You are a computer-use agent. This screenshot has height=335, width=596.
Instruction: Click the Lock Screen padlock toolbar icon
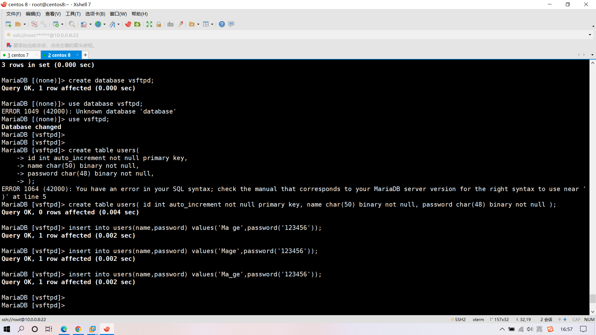(159, 24)
